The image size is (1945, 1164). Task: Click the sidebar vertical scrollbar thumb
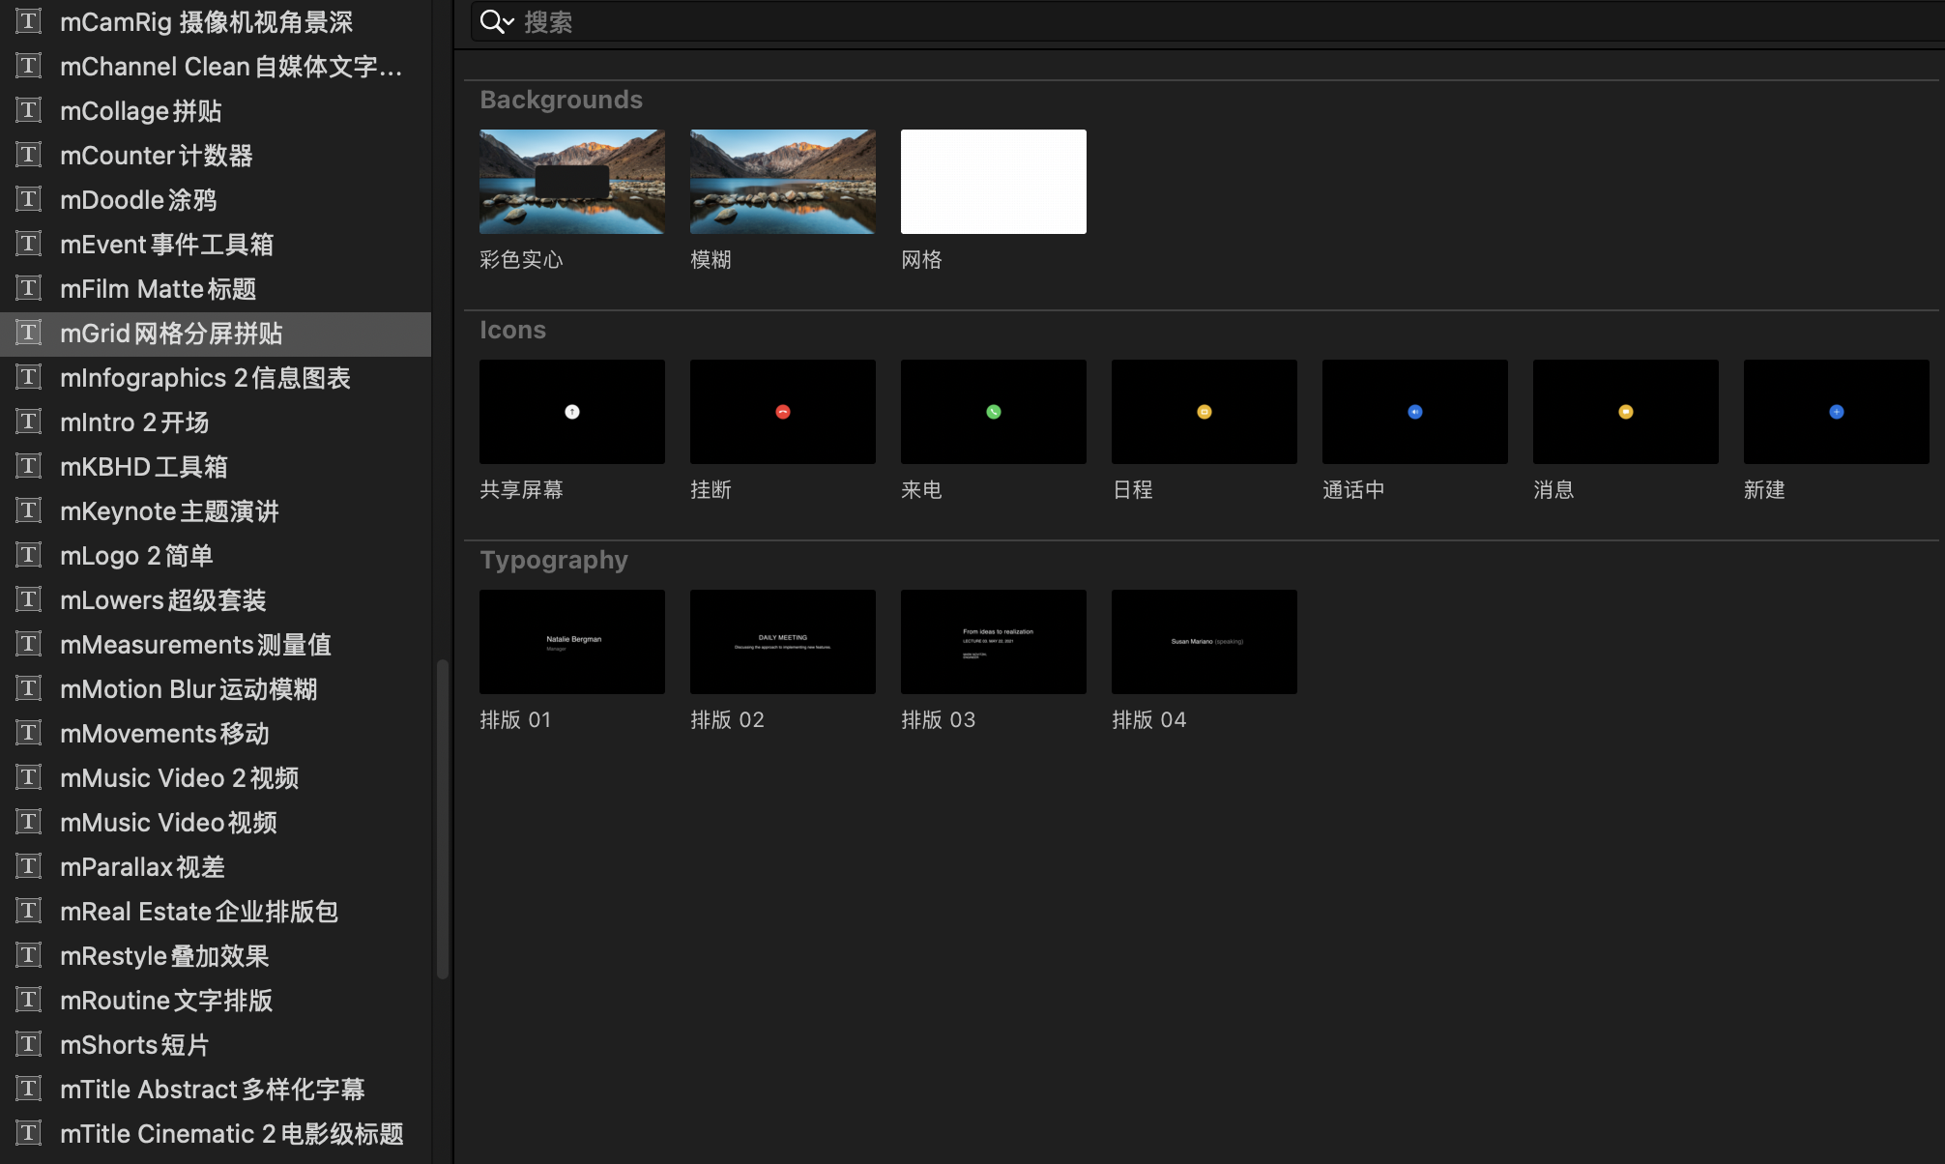(x=443, y=819)
